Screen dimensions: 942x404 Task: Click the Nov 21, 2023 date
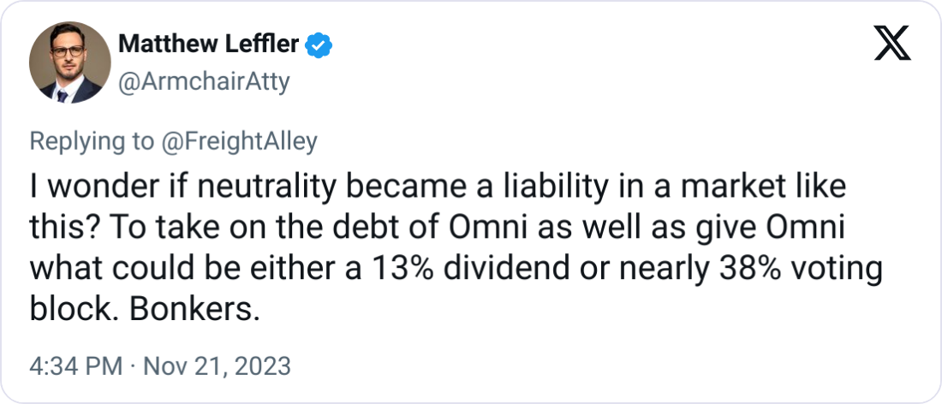(215, 366)
